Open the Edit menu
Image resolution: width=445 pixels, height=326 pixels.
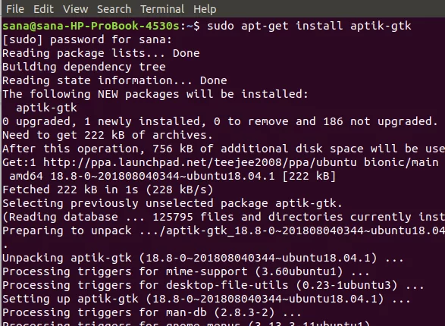pyautogui.click(x=43, y=9)
